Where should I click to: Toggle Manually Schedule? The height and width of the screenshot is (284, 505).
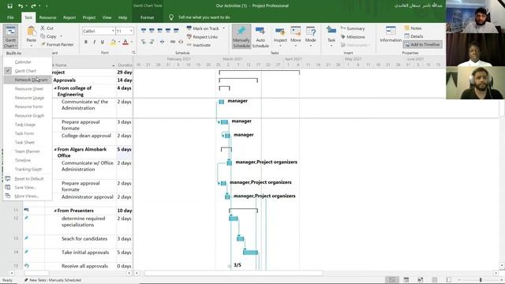[x=241, y=36]
